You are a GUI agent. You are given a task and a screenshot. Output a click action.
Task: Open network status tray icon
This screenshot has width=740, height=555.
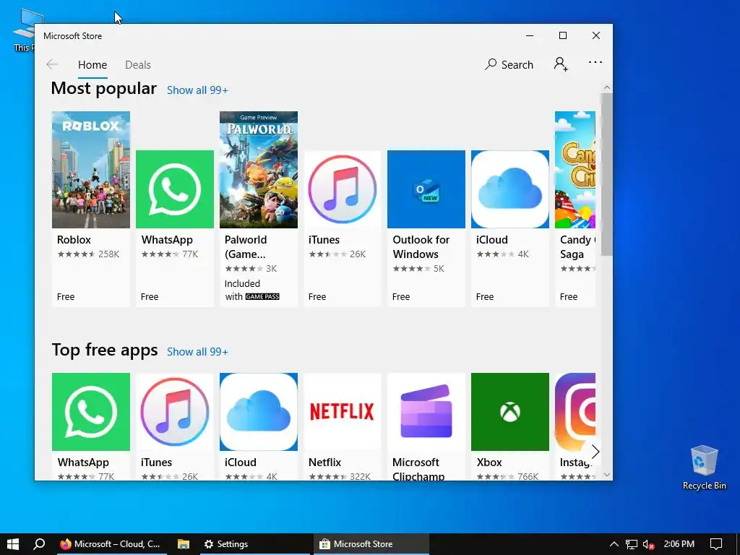click(632, 544)
